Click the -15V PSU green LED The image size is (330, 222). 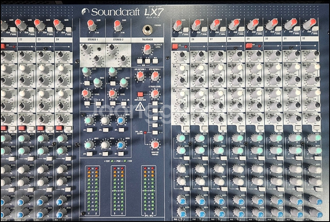tap(125, 161)
